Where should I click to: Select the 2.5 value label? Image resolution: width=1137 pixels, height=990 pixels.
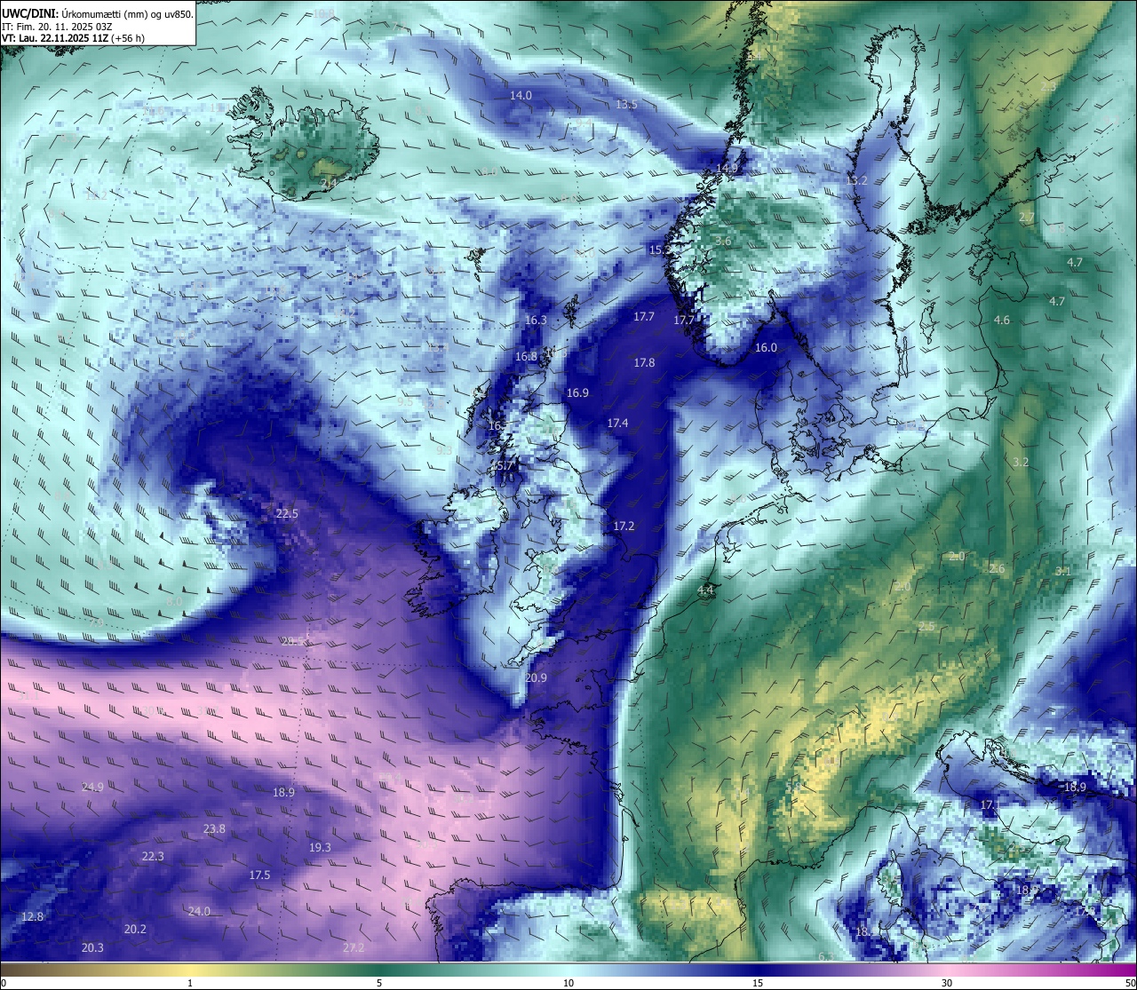click(926, 626)
